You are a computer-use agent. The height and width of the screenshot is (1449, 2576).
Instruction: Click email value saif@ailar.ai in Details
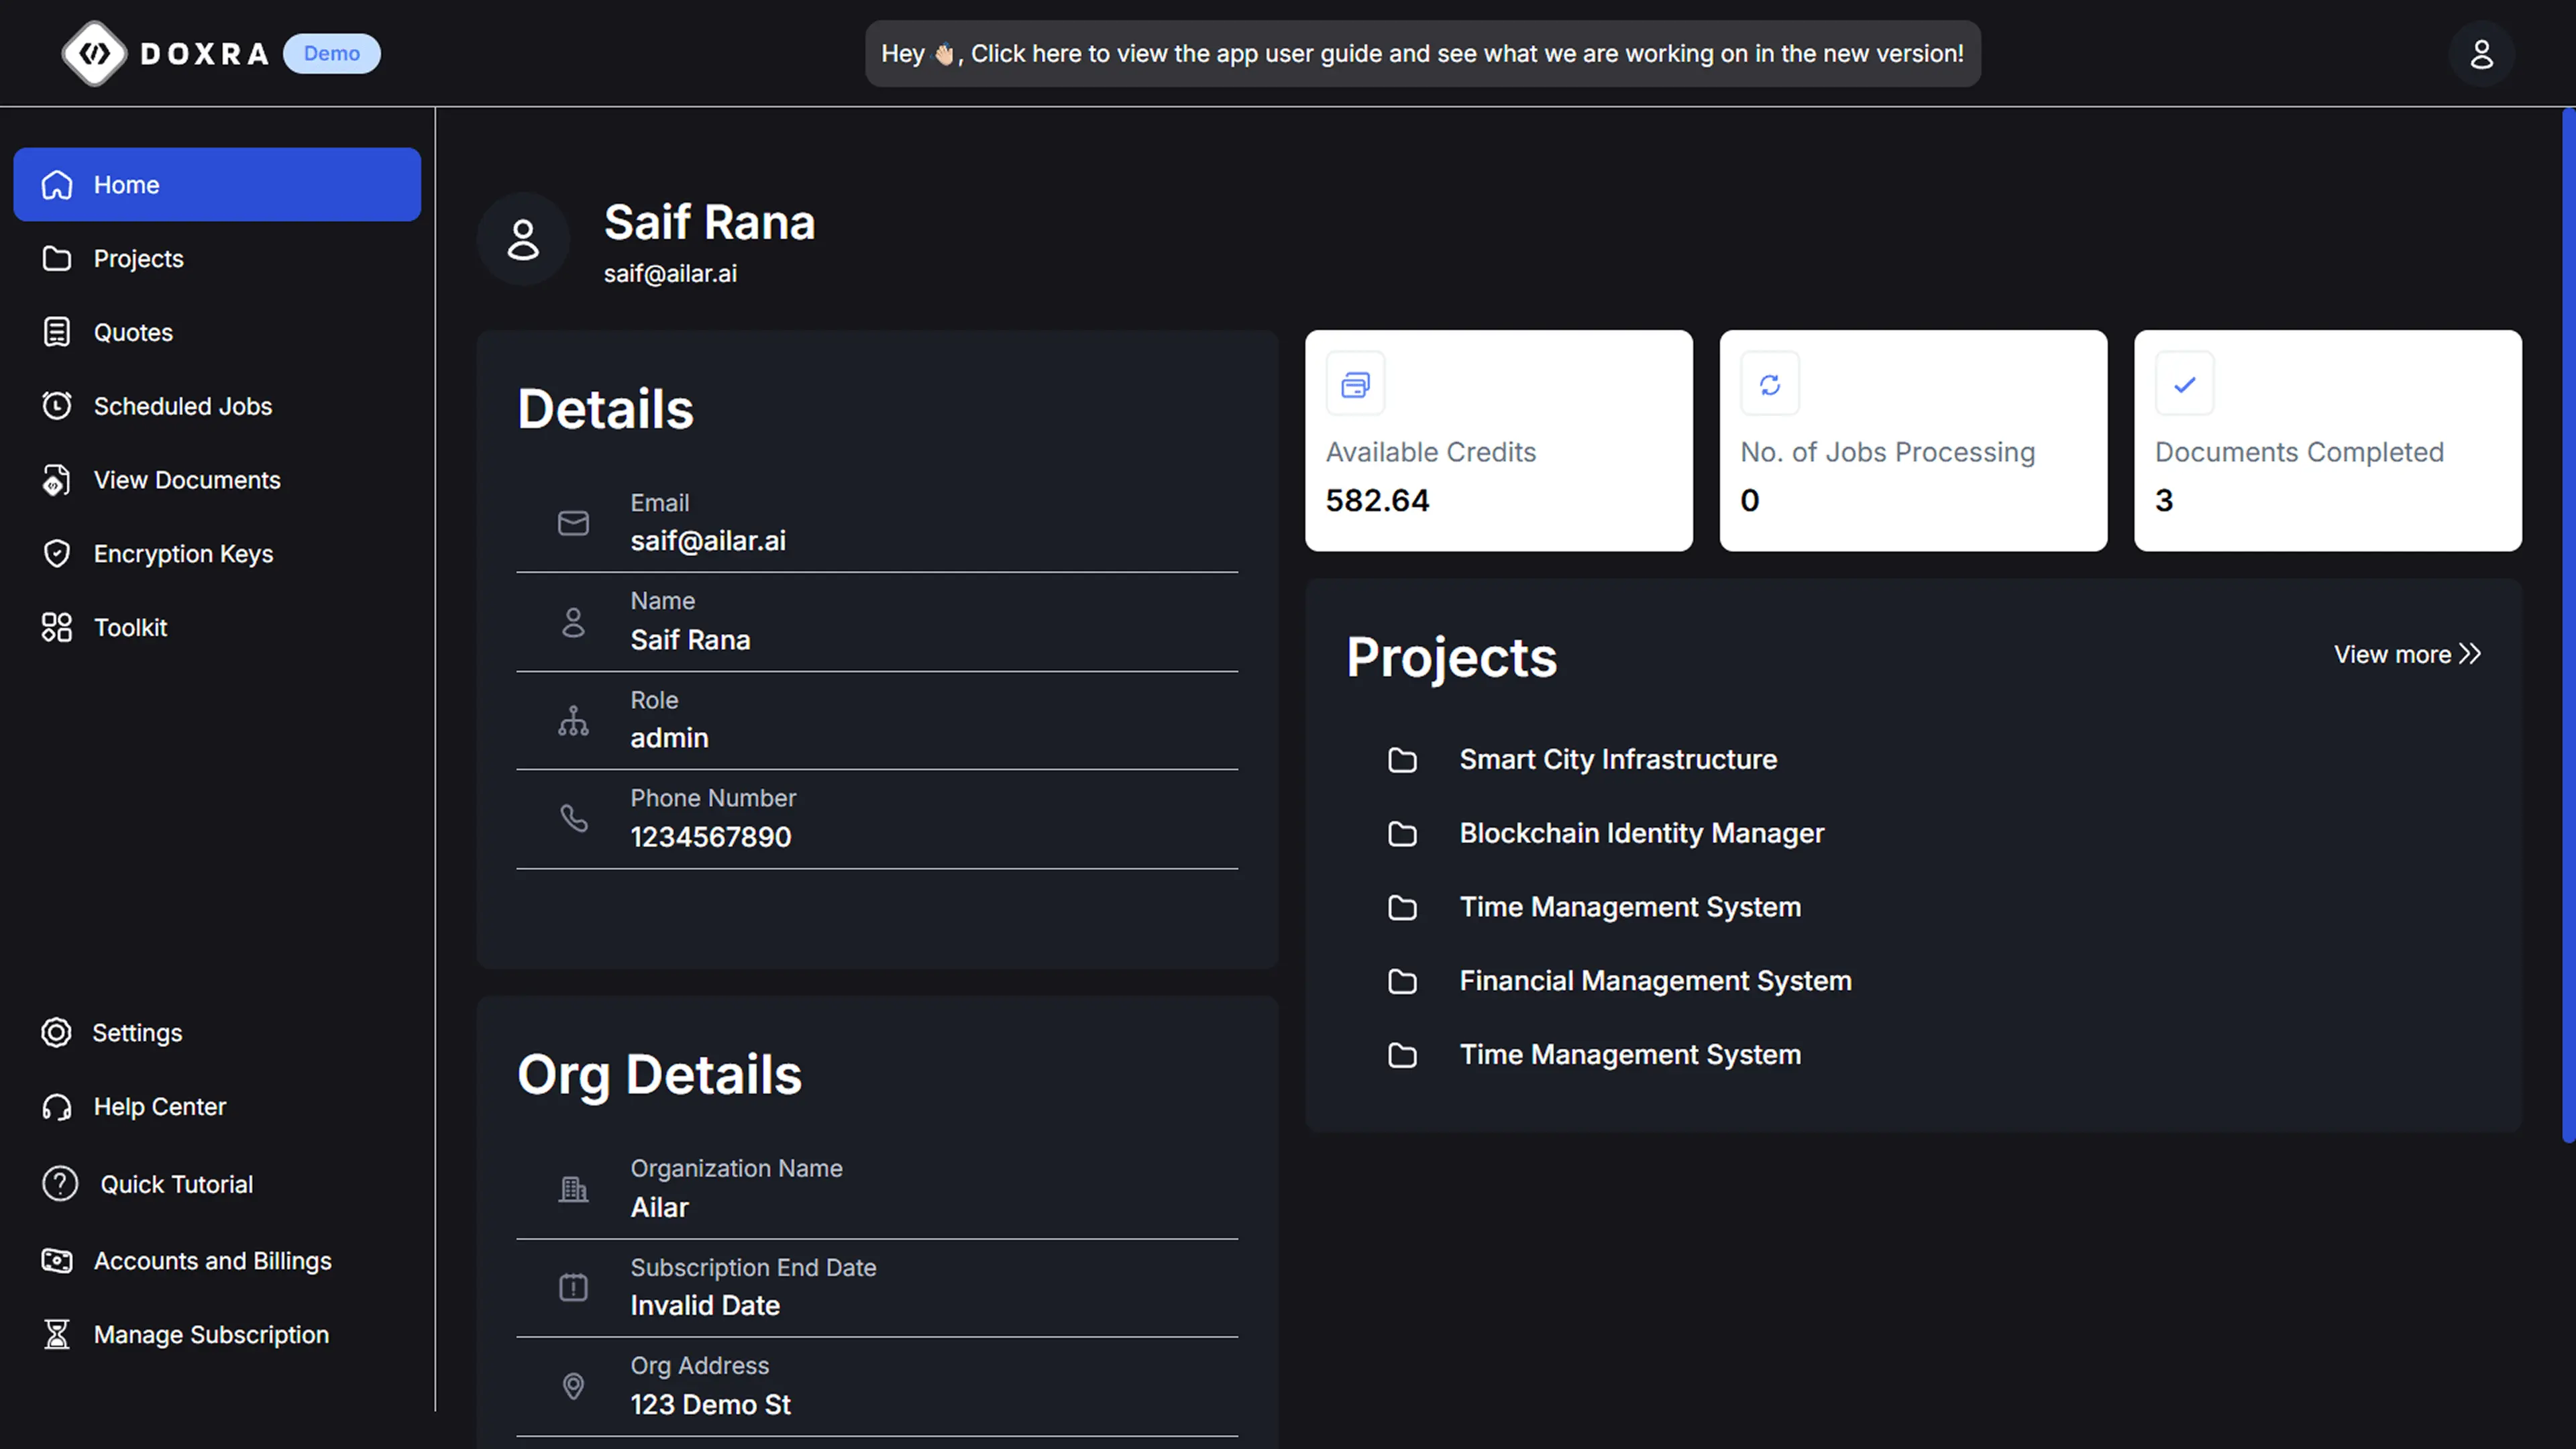708,542
